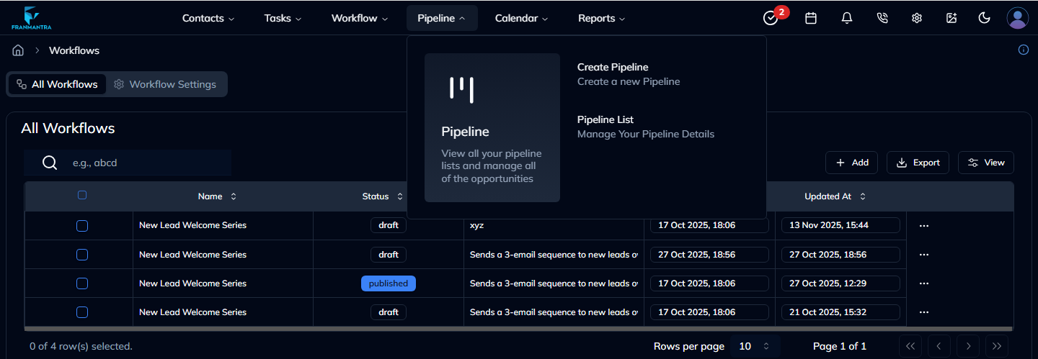Go to previous page arrow
The height and width of the screenshot is (359, 1038).
pyautogui.click(x=939, y=346)
